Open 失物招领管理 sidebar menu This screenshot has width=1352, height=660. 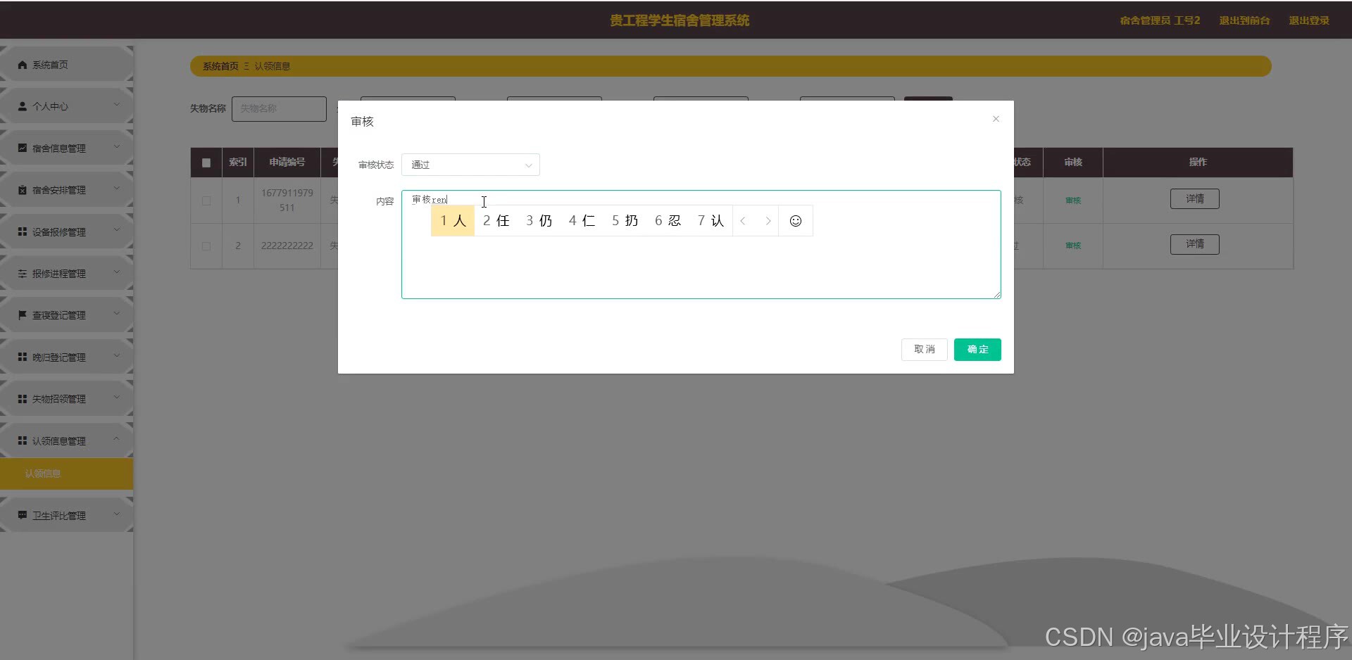click(67, 399)
